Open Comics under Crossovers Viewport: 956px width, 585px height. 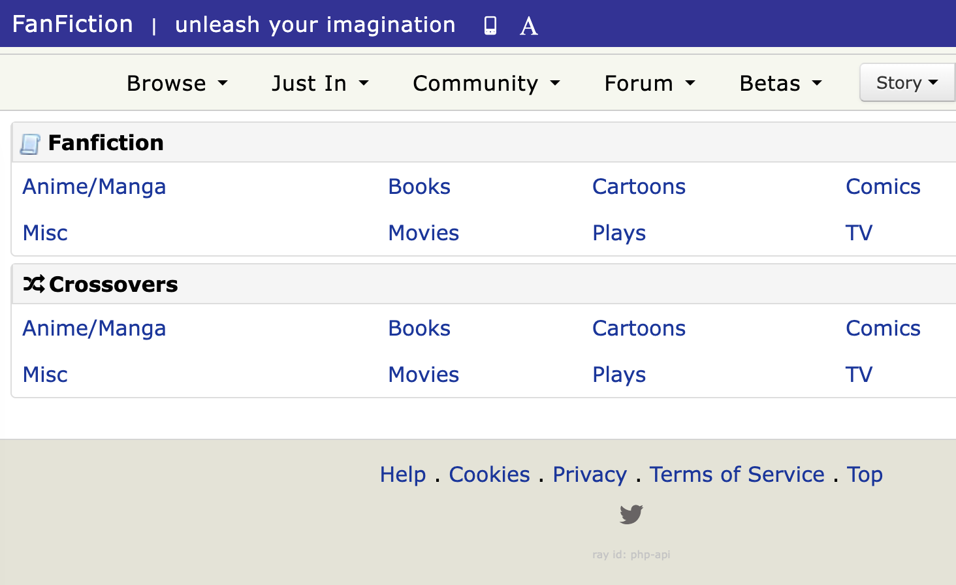(883, 328)
